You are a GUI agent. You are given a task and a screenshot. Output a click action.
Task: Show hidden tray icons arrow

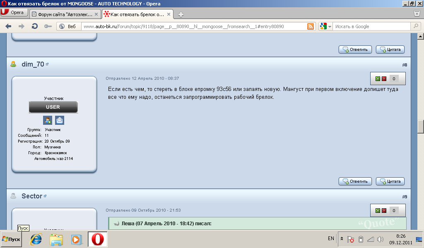(342, 239)
